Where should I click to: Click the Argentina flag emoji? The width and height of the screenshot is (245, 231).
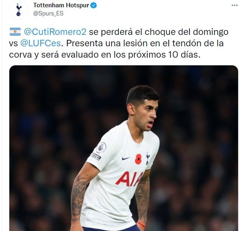(x=15, y=32)
